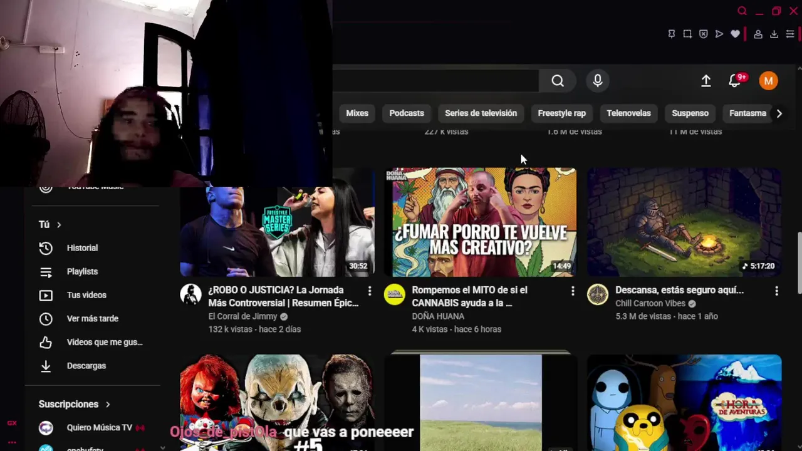Image resolution: width=802 pixels, height=451 pixels.
Task: Click the thumbs-up liked videos icon
Action: pos(46,342)
